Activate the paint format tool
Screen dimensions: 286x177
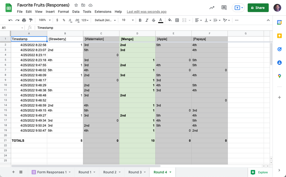[x=31, y=20]
